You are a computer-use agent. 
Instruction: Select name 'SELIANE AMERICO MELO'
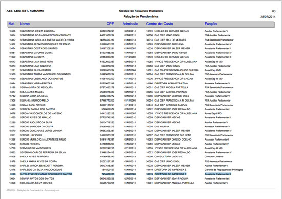click(34, 101)
